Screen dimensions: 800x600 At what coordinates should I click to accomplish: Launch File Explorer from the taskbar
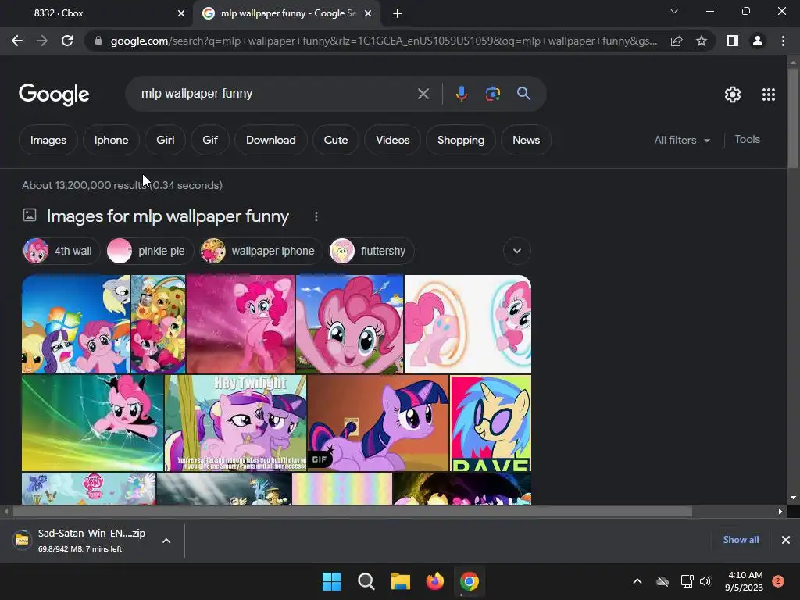(401, 581)
